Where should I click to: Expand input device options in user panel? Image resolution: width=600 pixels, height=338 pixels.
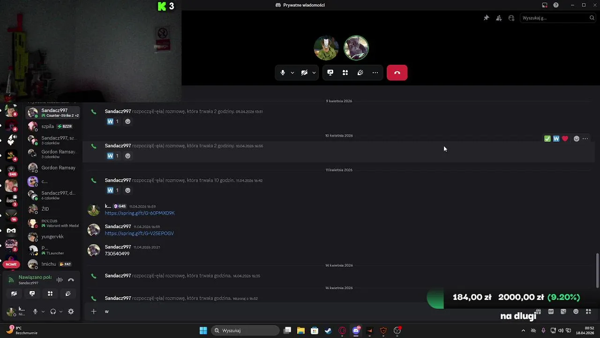pyautogui.click(x=43, y=311)
